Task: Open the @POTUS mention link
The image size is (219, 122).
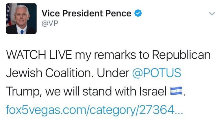Action: pyautogui.click(x=156, y=73)
